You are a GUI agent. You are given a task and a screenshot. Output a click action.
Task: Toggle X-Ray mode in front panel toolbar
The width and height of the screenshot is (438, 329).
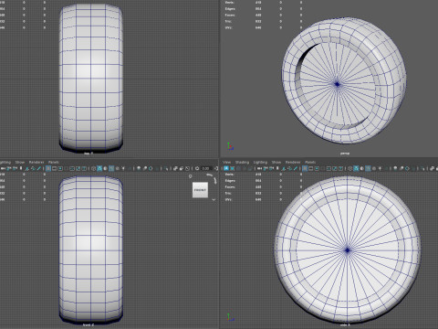[175, 168]
